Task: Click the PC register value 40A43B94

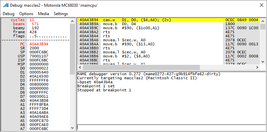Action: (x=39, y=44)
